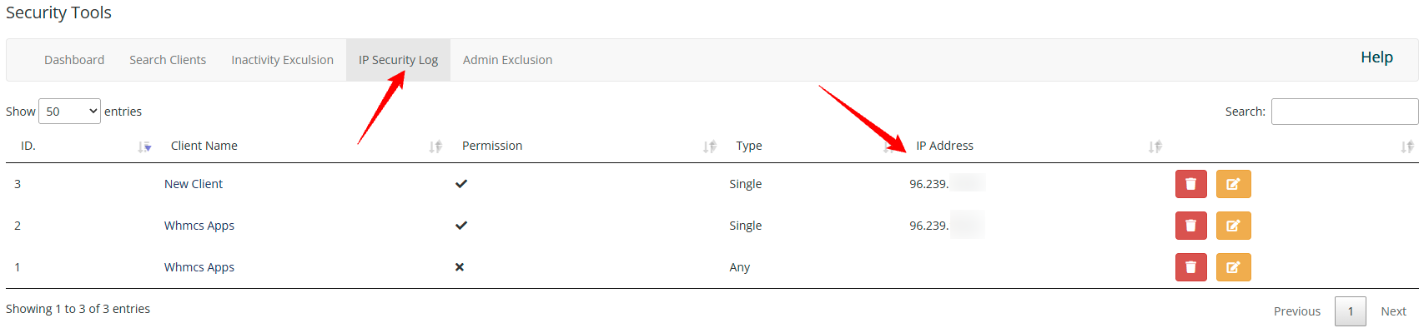The image size is (1424, 328).
Task: Open the Show entries dropdown
Action: coord(69,112)
